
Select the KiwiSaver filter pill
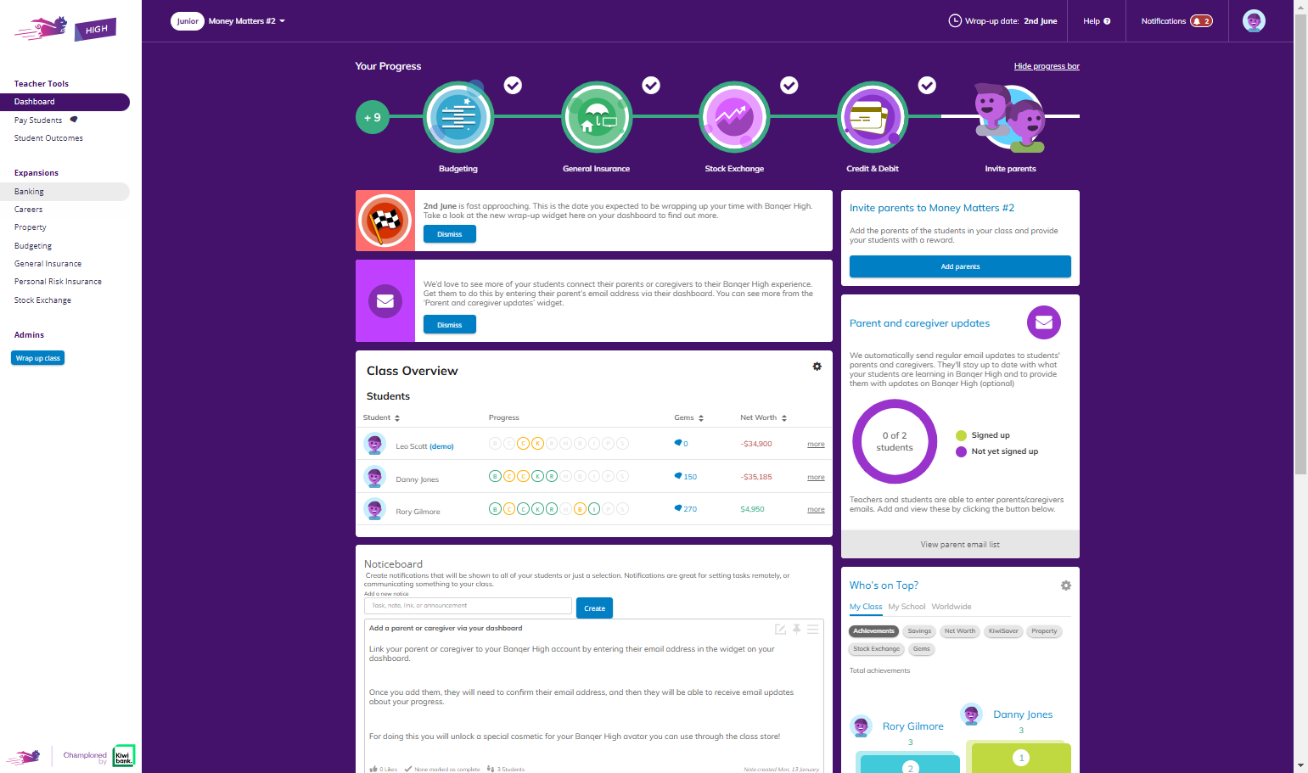pos(1003,631)
